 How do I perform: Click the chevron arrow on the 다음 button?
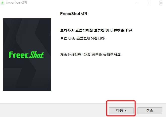[125, 111]
